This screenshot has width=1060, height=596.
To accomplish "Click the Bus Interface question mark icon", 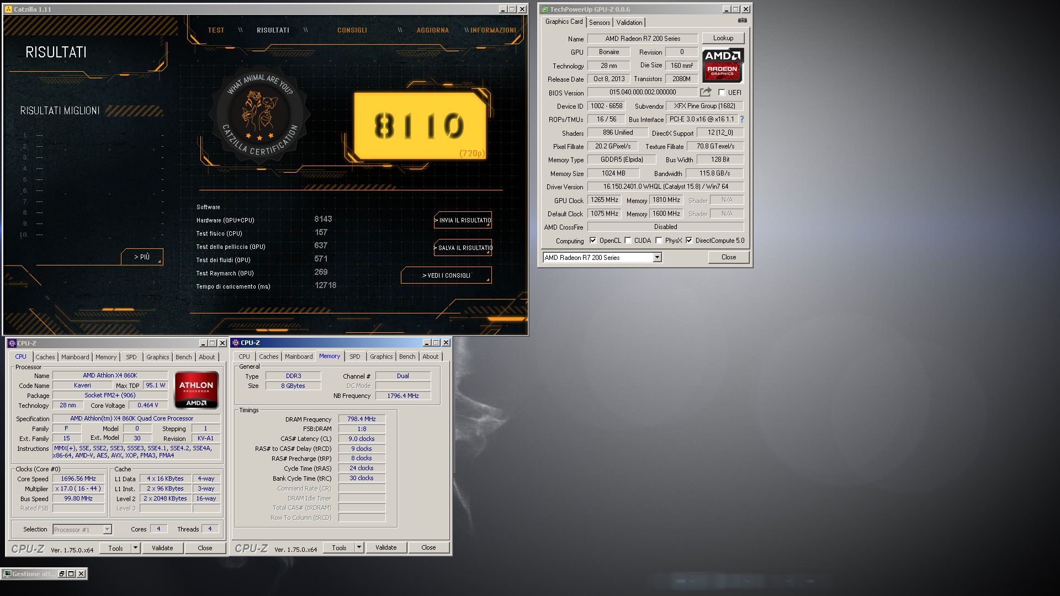I will tap(741, 119).
